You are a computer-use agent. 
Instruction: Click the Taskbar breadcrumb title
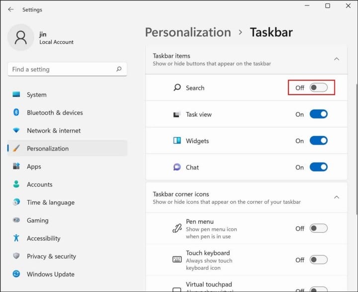[x=271, y=32]
